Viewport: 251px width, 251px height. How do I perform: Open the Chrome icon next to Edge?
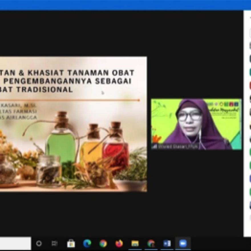click(103, 244)
